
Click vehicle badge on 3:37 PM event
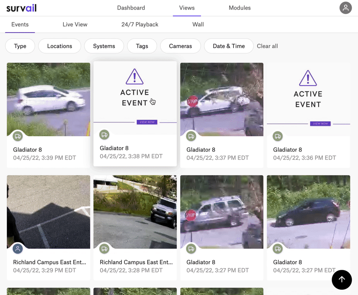pos(191,136)
